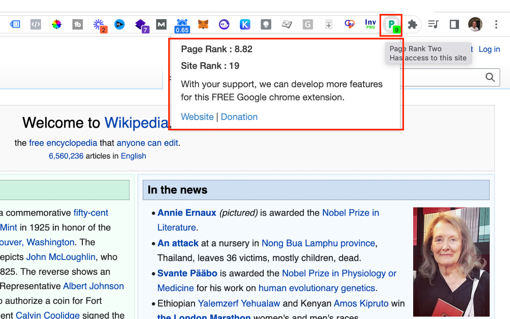Open the blue K extension
510x319 pixels.
coord(245,25)
